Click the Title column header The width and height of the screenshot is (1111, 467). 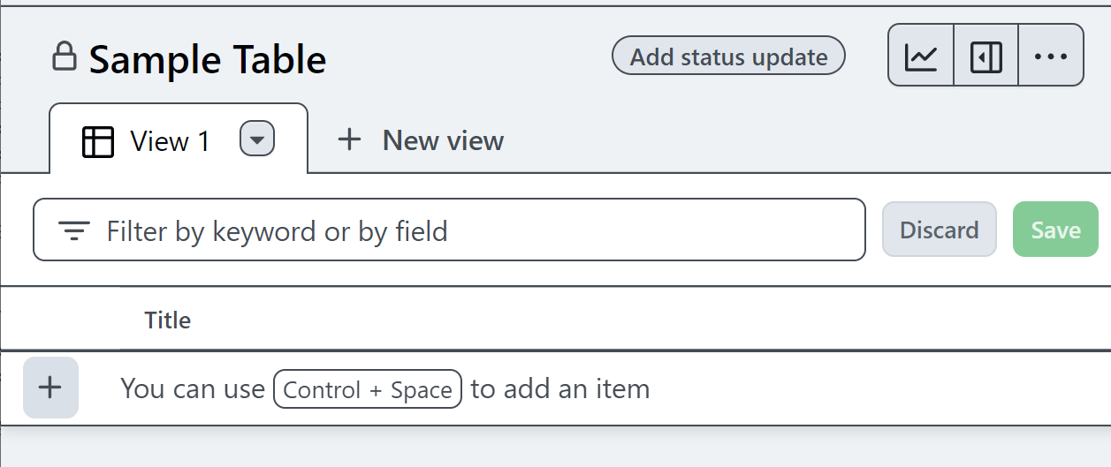[168, 320]
